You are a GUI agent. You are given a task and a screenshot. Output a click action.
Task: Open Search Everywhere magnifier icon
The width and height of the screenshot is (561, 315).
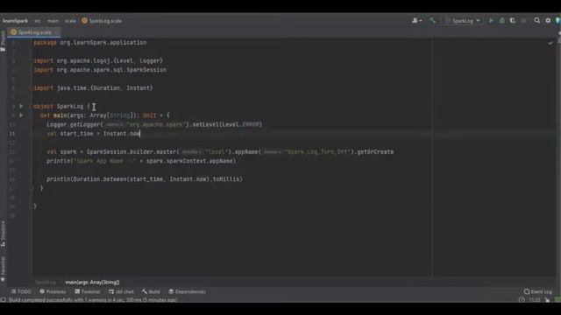[x=537, y=21]
